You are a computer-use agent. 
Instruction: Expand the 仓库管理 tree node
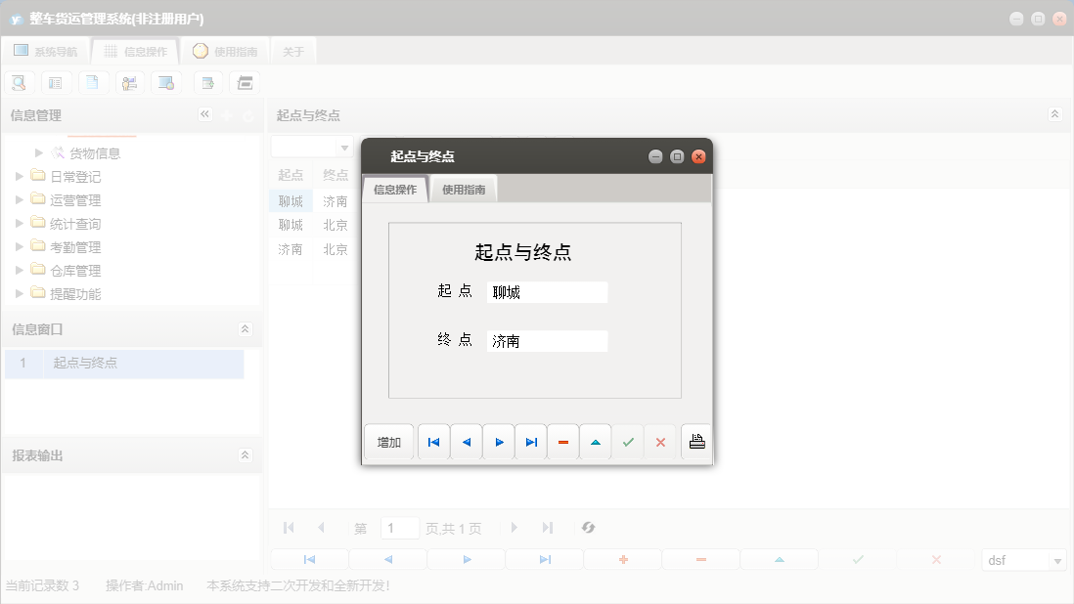click(x=20, y=270)
